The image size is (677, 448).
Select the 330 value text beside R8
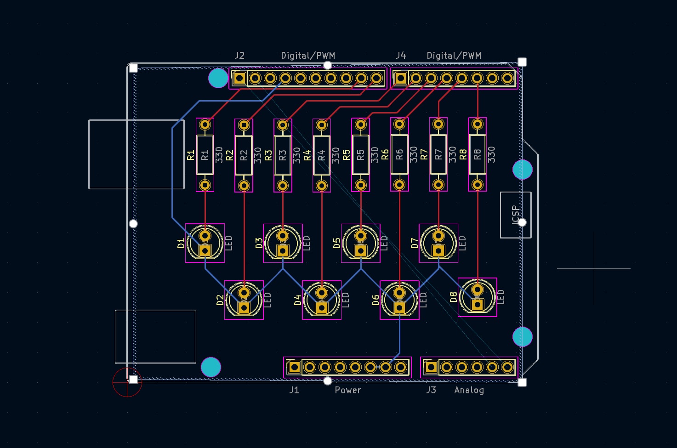tap(492, 155)
